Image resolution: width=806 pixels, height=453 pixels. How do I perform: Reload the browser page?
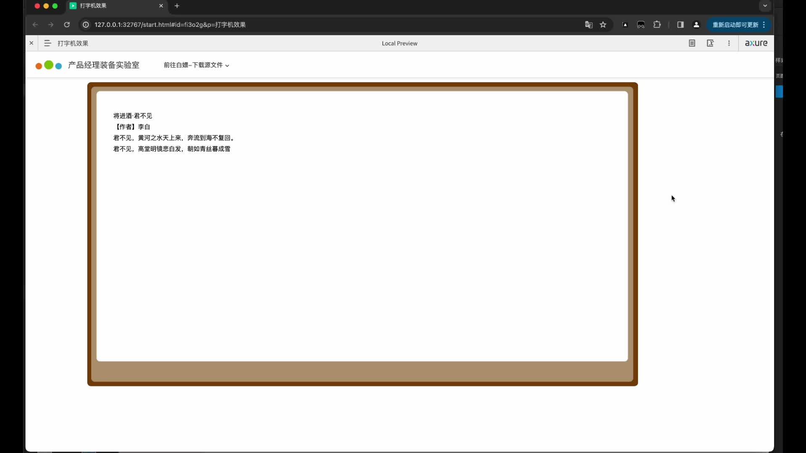(67, 25)
